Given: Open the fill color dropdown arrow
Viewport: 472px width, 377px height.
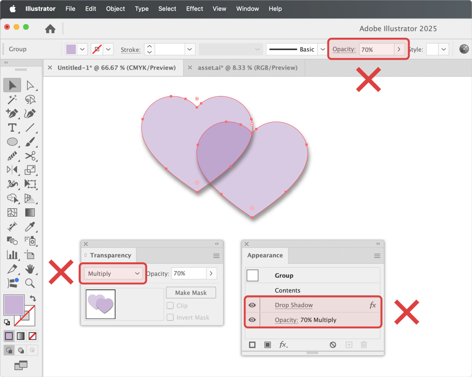Looking at the screenshot, I should (x=82, y=49).
